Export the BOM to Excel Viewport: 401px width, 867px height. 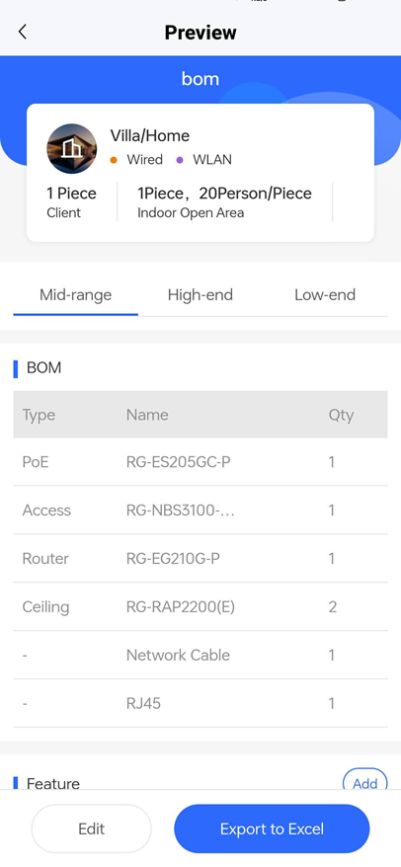(272, 828)
